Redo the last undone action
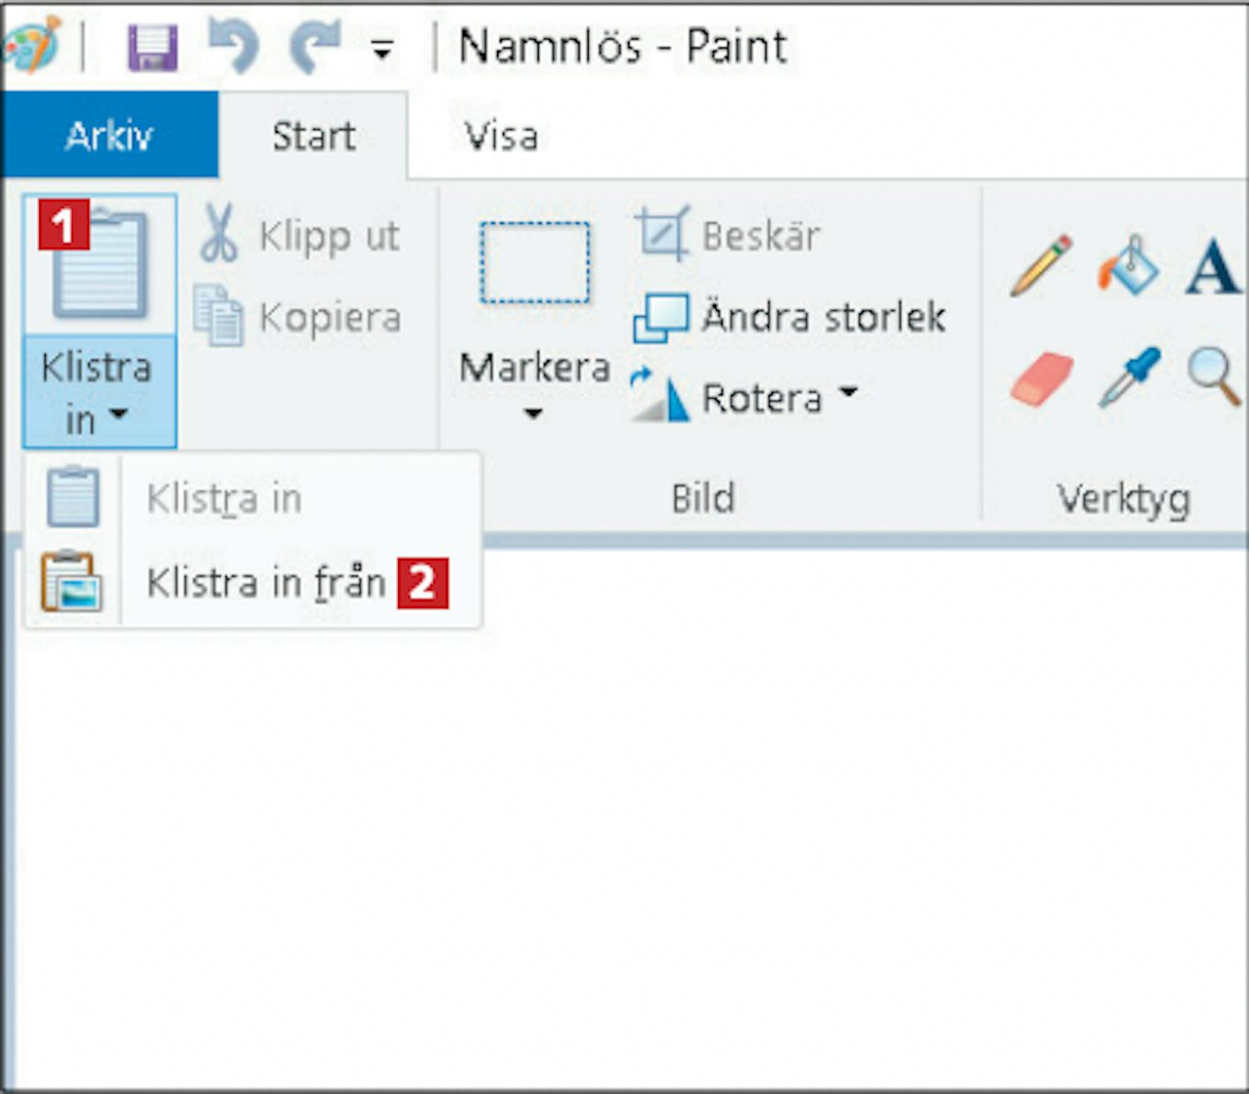 tap(316, 46)
